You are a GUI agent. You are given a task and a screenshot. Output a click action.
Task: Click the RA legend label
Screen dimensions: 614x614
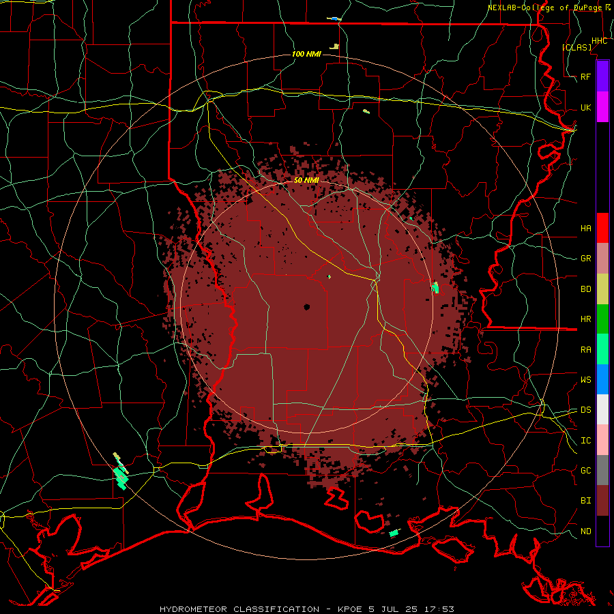(586, 349)
